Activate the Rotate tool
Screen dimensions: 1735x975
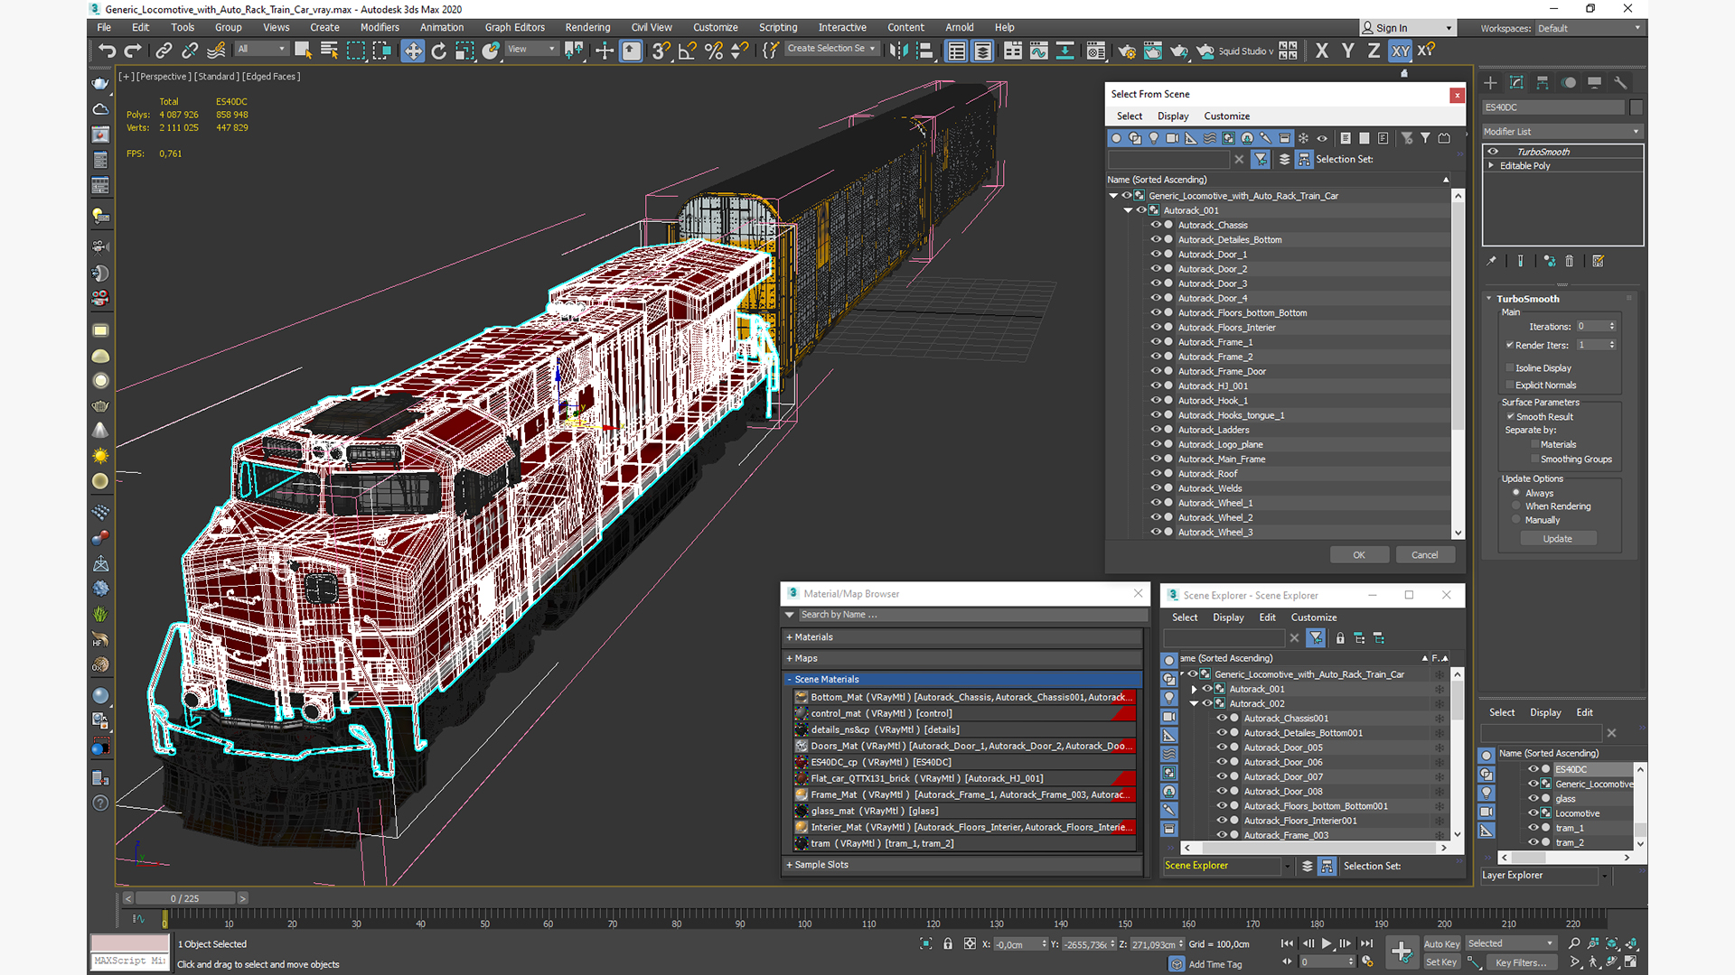coord(438,51)
